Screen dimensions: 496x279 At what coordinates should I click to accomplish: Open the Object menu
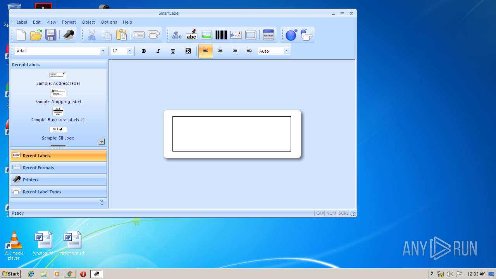coord(88,22)
